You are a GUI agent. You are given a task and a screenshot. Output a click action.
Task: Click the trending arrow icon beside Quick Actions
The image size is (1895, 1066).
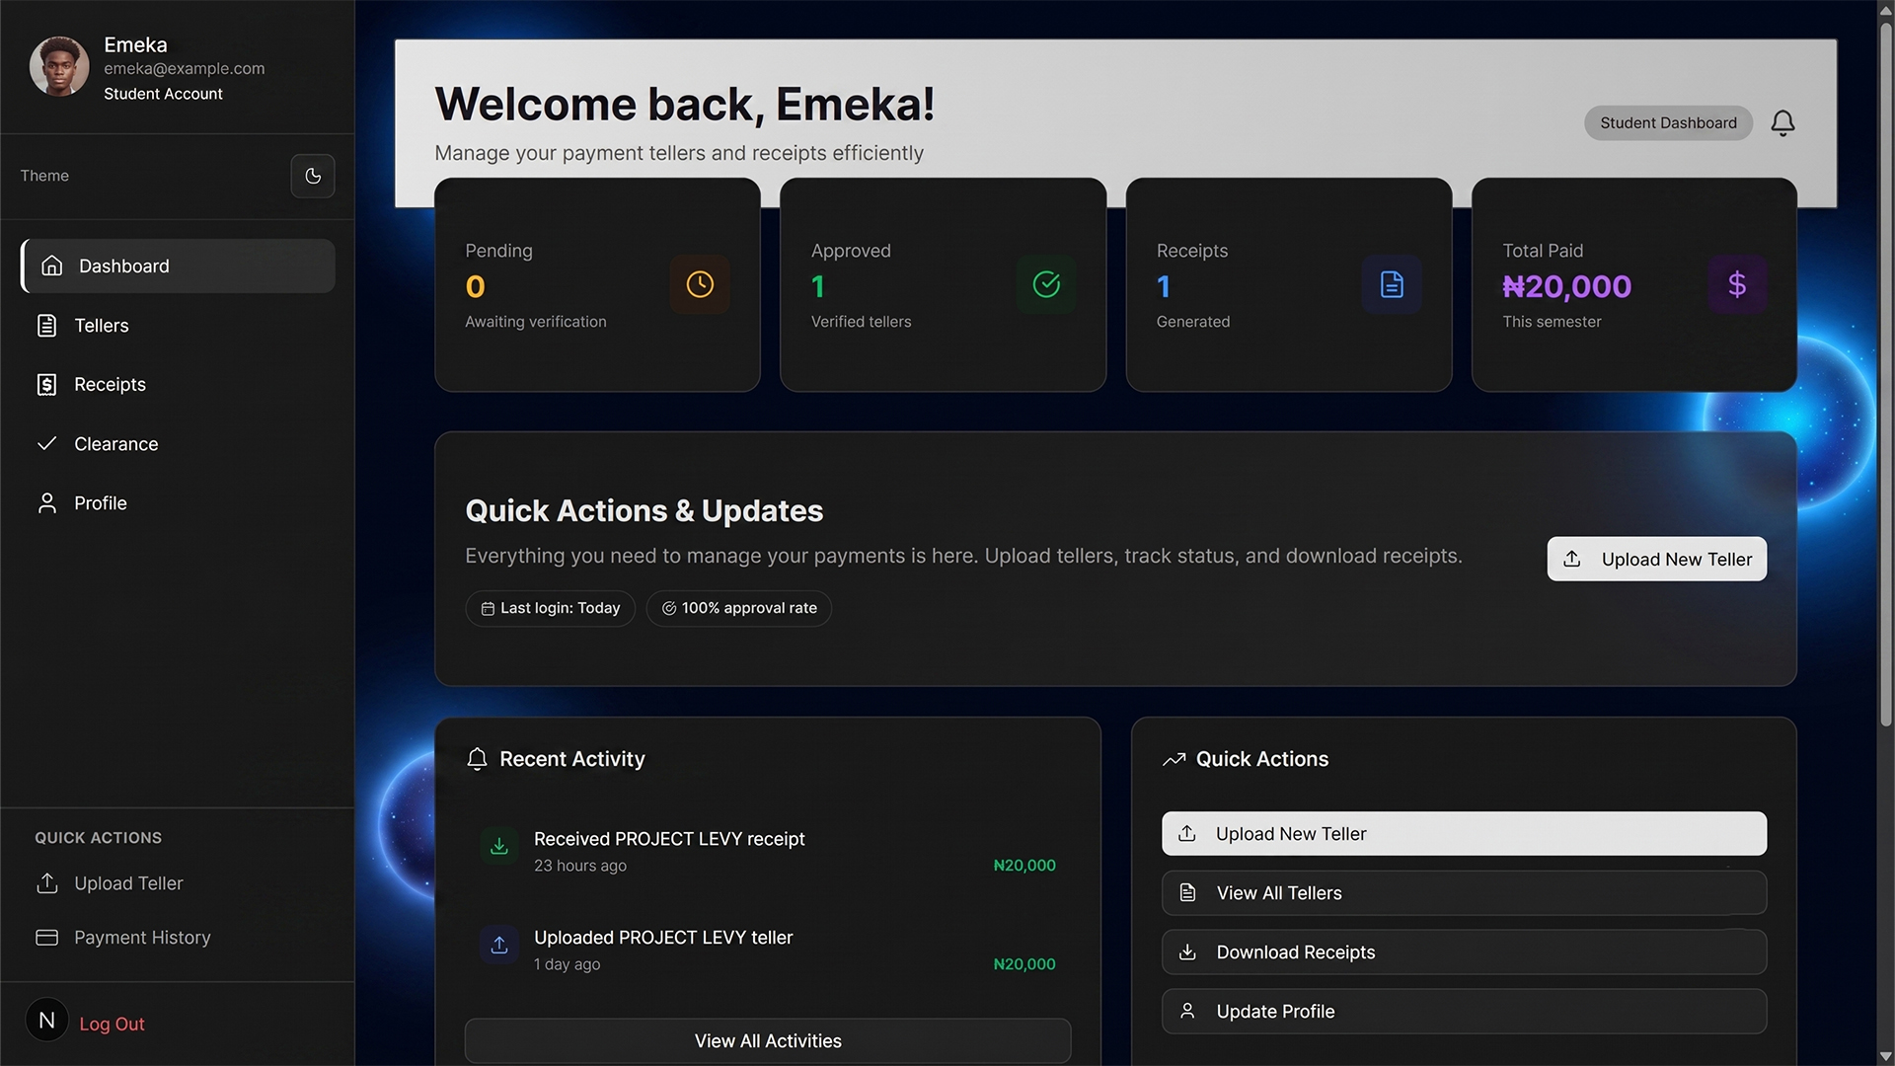(1174, 759)
